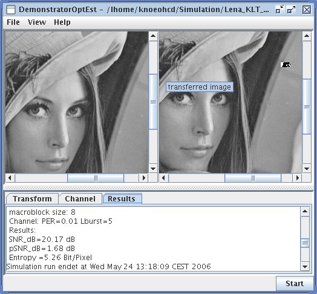Image resolution: width=317 pixels, height=294 pixels.
Task: Click the transferred image's vertical scrollbar thumb
Action: (x=307, y=106)
